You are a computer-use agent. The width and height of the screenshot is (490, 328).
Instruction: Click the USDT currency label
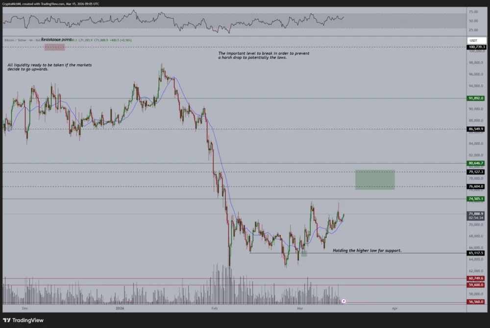click(473, 40)
